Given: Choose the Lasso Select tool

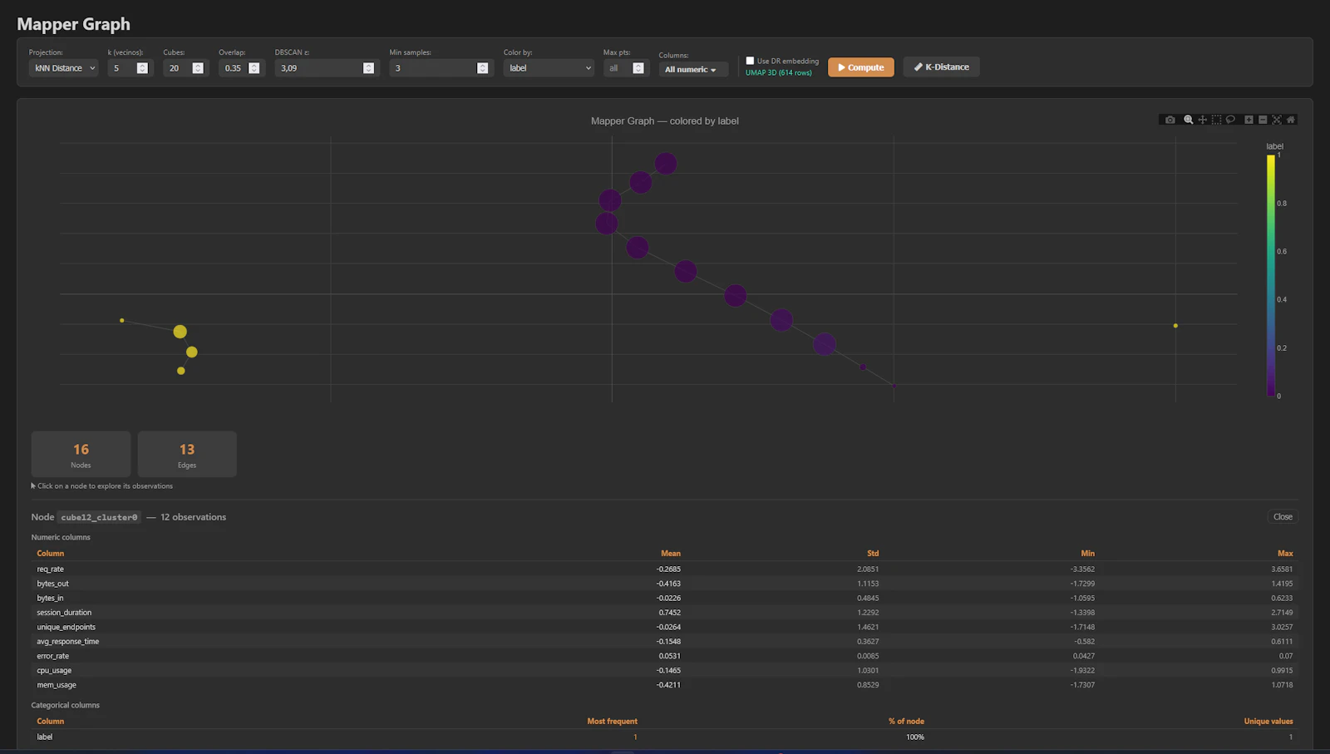Looking at the screenshot, I should pos(1230,120).
